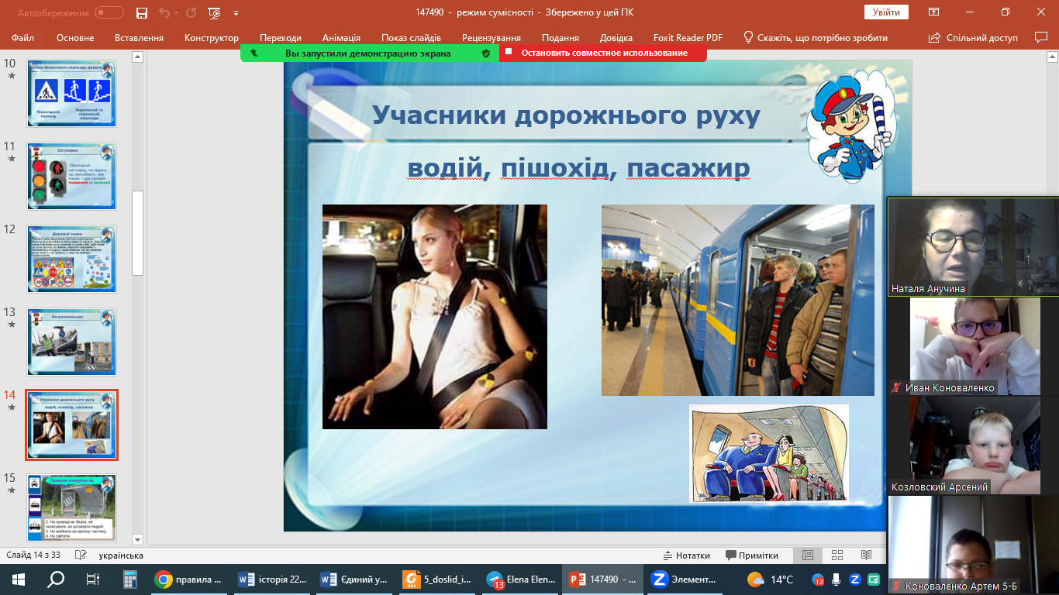The image size is (1059, 595).
Task: Open the Файл menu
Action: (23, 37)
